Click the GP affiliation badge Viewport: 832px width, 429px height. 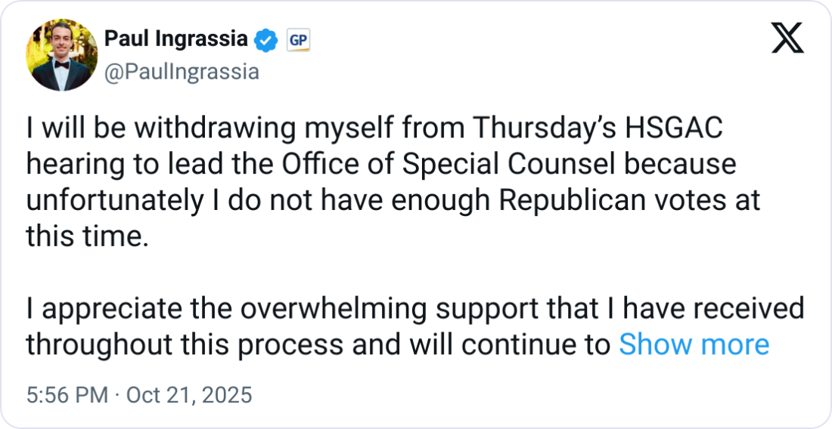[298, 41]
